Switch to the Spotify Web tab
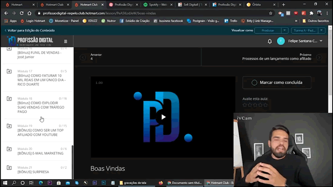333x187 pixels. (x=158, y=4)
